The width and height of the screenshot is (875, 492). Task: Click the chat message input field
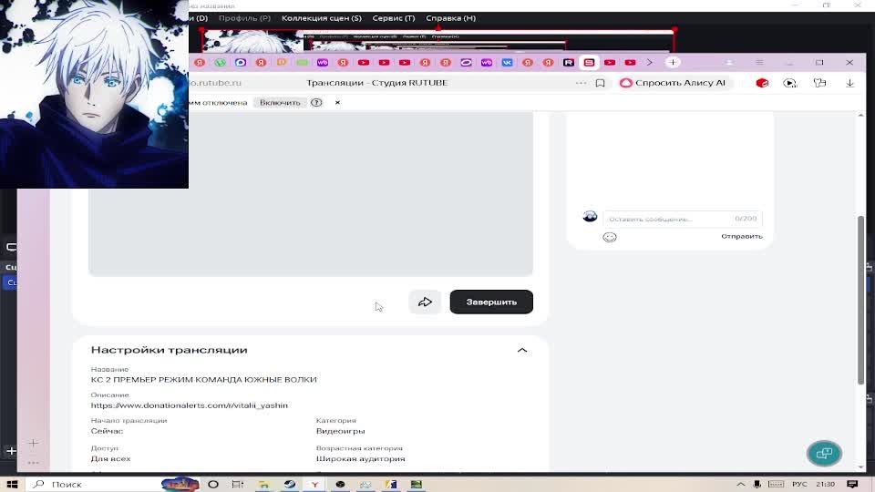tap(682, 219)
